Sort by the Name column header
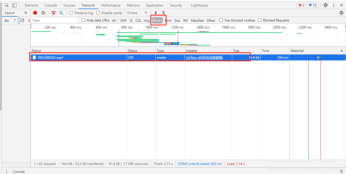This screenshot has height=174, width=346. pos(79,51)
